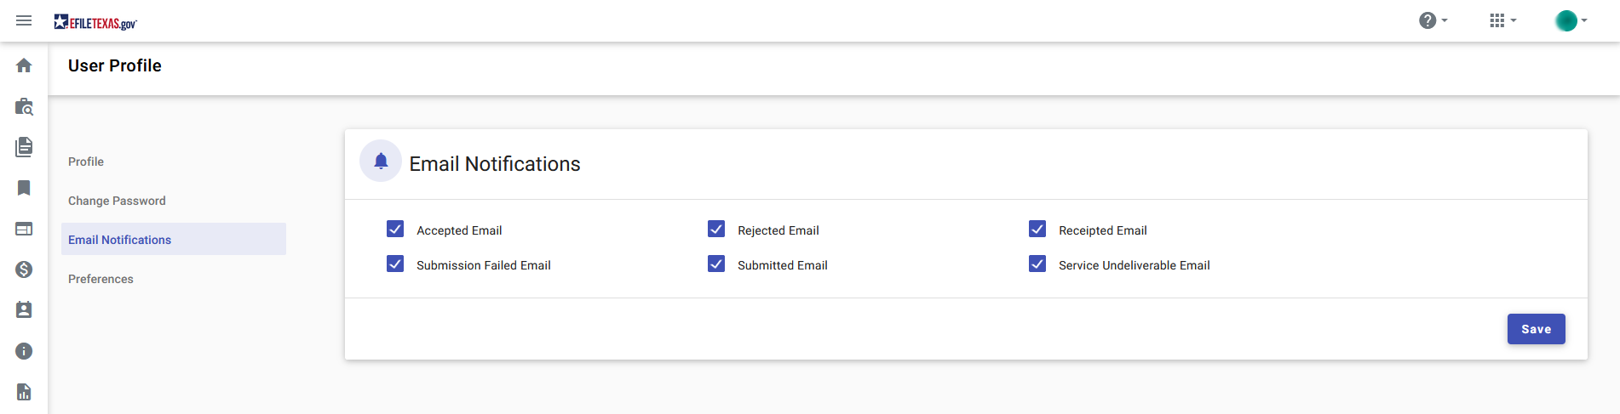Viewport: 1620px width, 414px height.
Task: Disable Service Undeliverable Email notifications
Action: 1037,264
